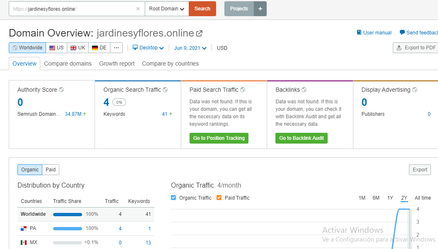Image resolution: width=438 pixels, height=249 pixels.
Task: Click the Mexico flag icon in MX row
Action: pos(24,242)
